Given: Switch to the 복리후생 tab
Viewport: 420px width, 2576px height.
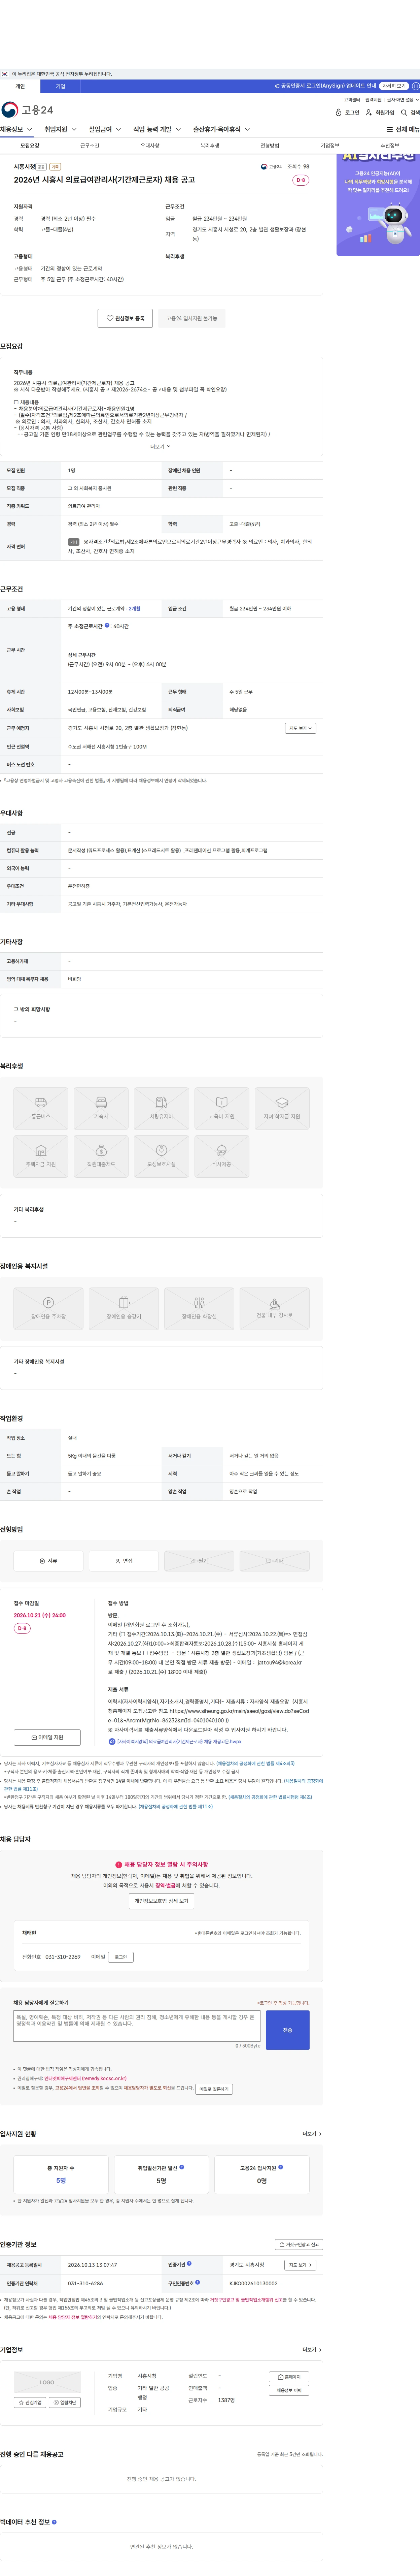Looking at the screenshot, I should pos(210,146).
